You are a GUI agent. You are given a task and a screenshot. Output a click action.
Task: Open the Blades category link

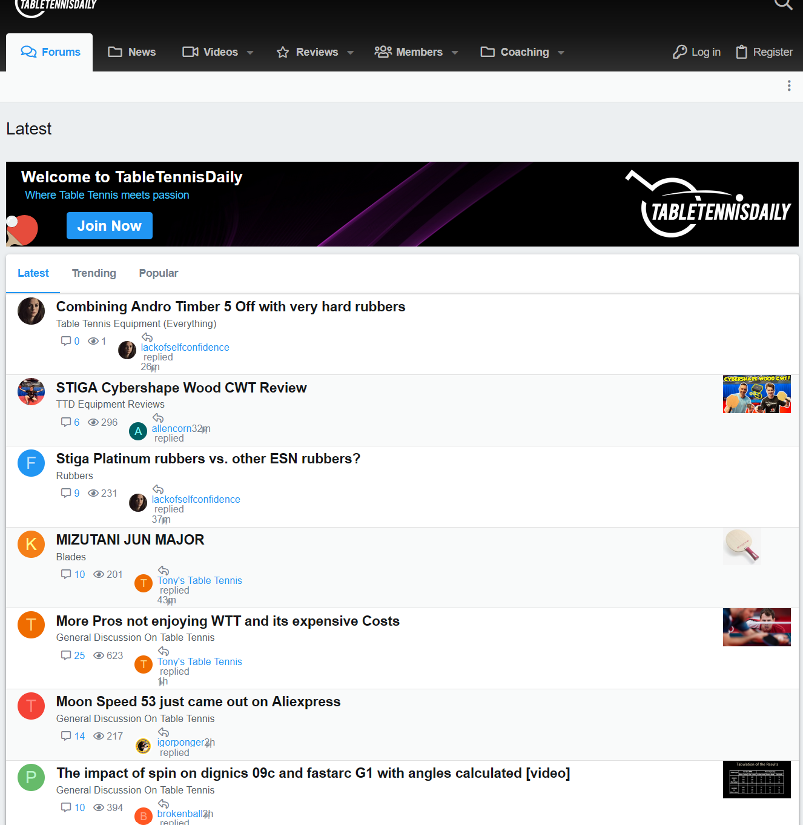tap(71, 557)
